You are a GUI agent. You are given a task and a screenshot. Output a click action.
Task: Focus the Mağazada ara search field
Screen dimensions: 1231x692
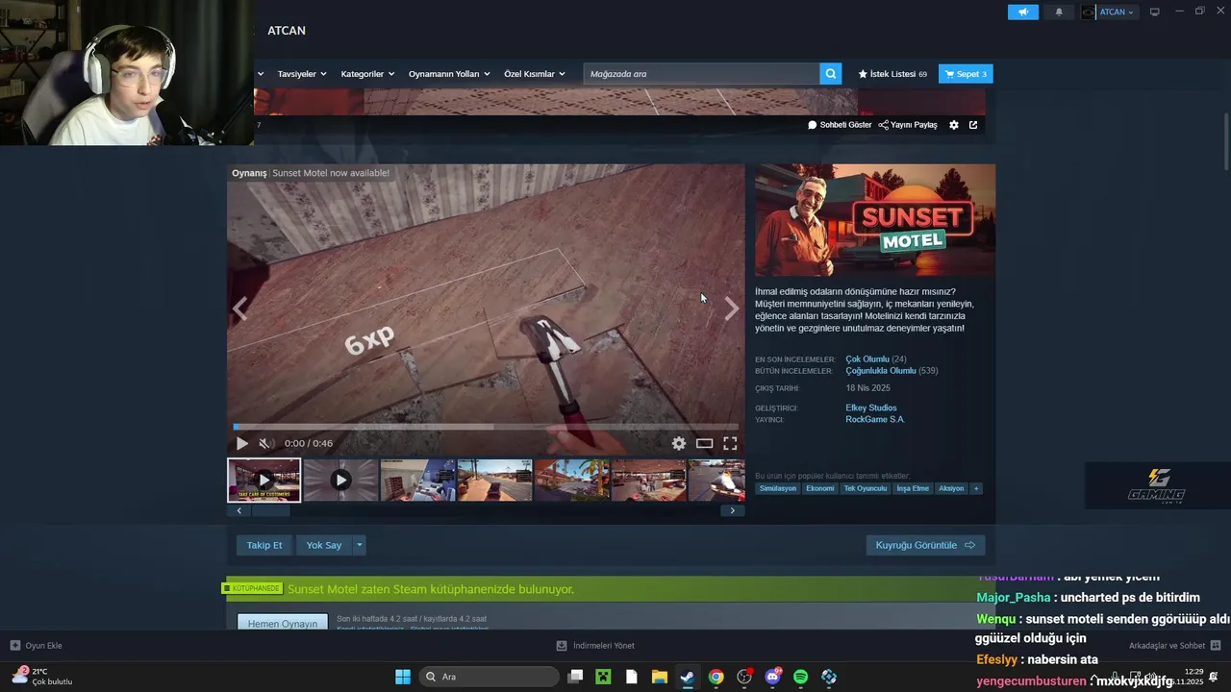click(x=701, y=74)
